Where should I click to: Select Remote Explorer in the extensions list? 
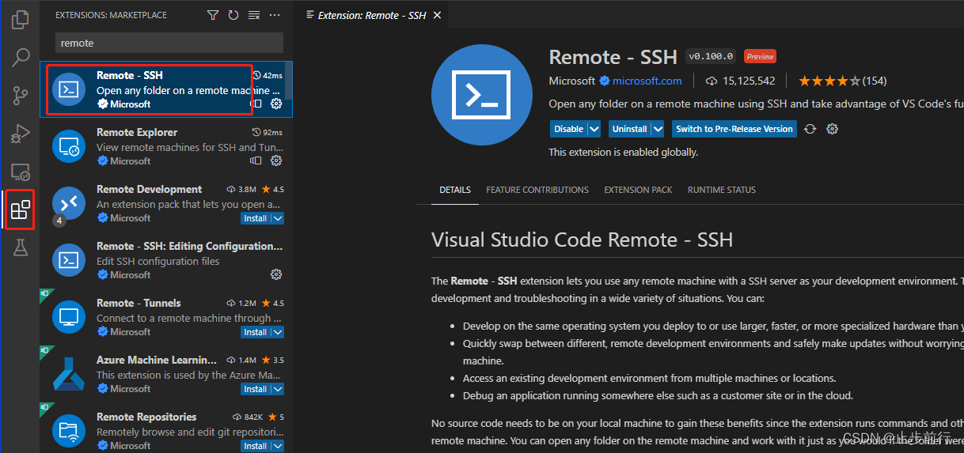pos(165,146)
